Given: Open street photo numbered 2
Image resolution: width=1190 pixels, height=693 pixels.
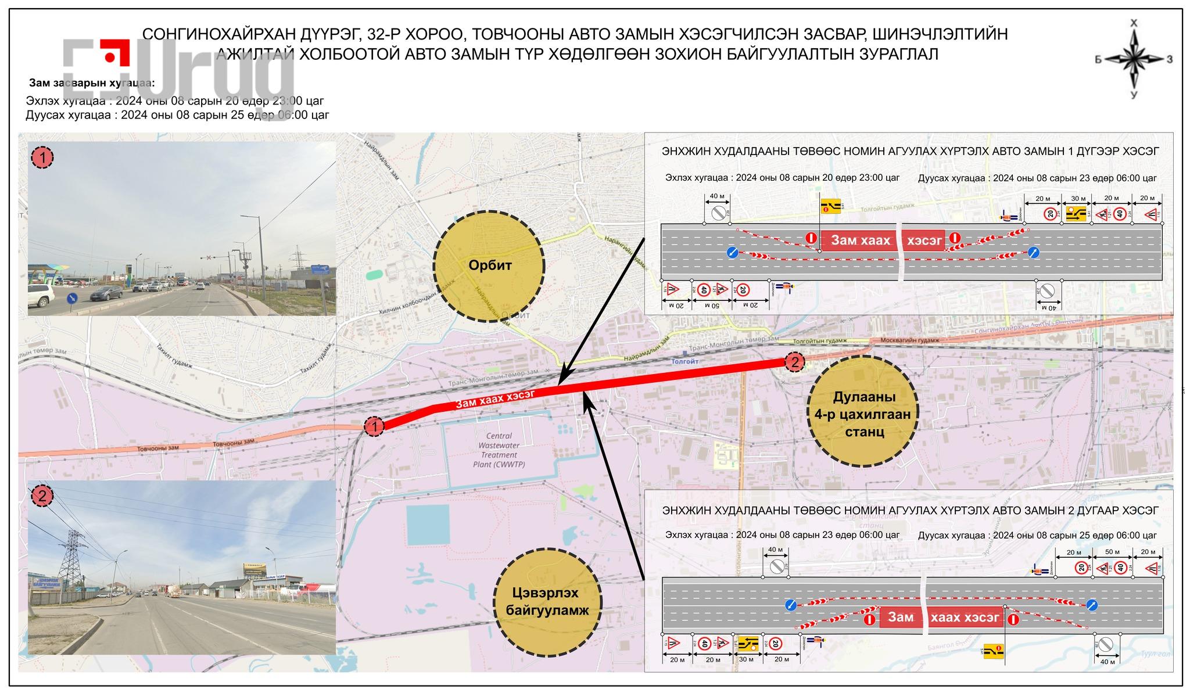Looking at the screenshot, I should [x=182, y=567].
